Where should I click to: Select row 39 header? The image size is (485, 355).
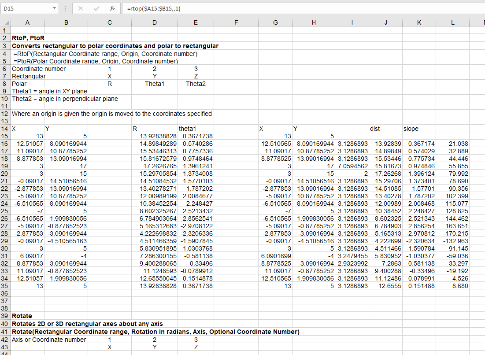[5, 316]
